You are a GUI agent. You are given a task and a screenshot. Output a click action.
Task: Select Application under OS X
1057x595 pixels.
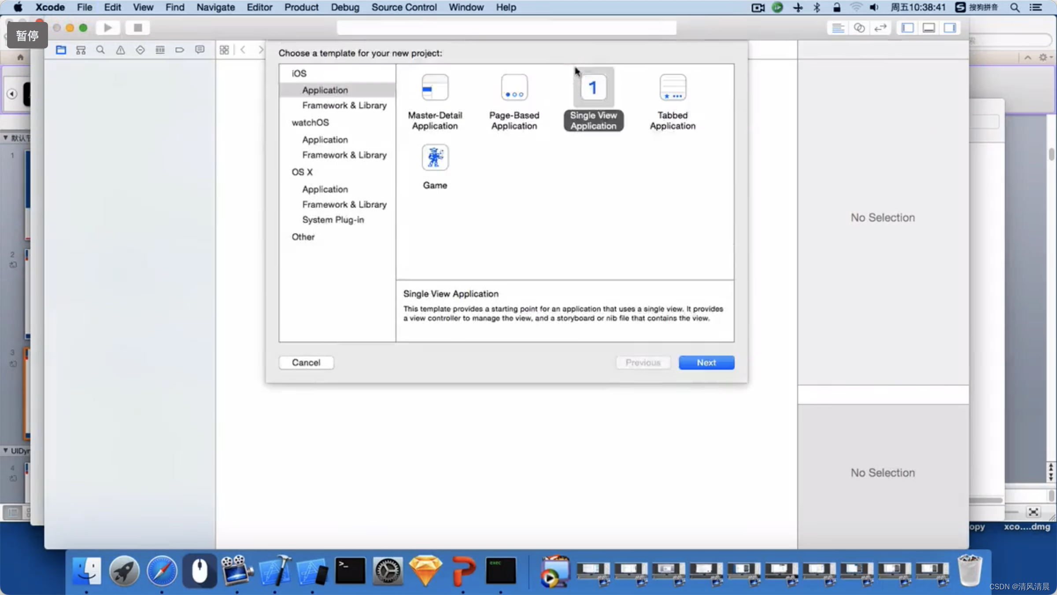(325, 189)
